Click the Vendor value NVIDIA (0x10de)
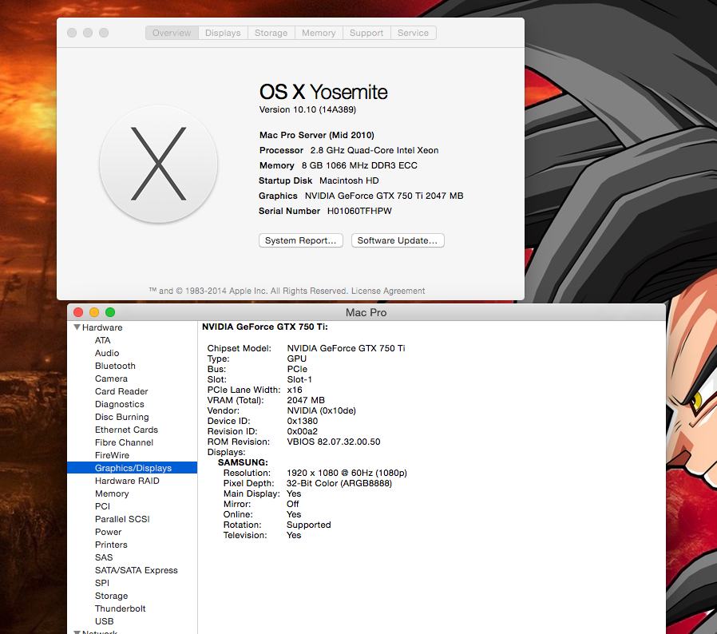This screenshot has height=634, width=717. [321, 410]
